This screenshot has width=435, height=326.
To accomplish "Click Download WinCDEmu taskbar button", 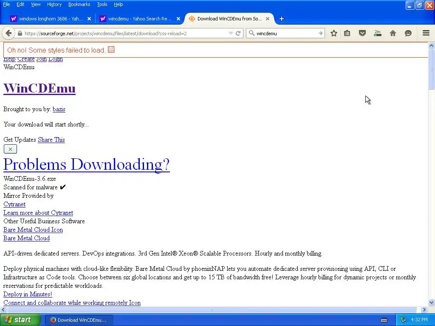I will (79, 320).
